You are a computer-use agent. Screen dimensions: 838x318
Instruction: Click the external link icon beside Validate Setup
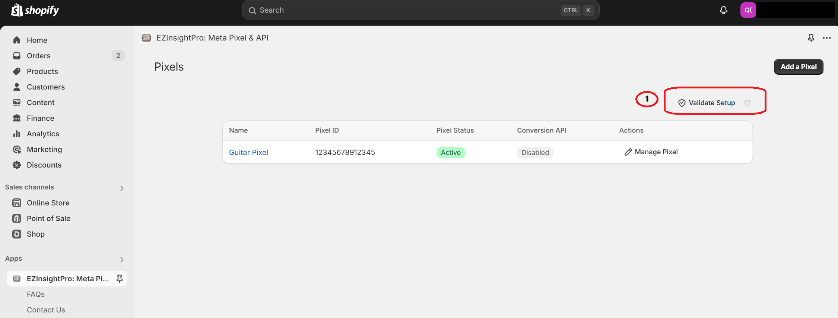(747, 103)
